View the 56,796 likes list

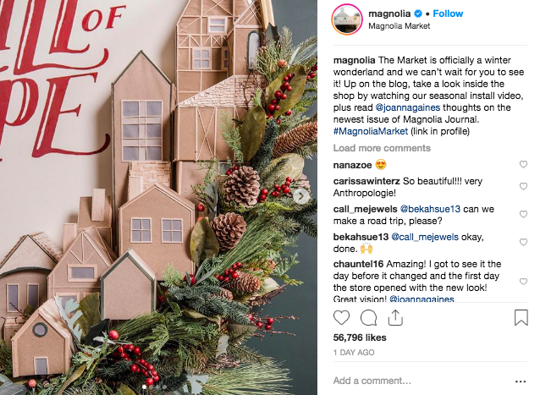click(x=360, y=337)
